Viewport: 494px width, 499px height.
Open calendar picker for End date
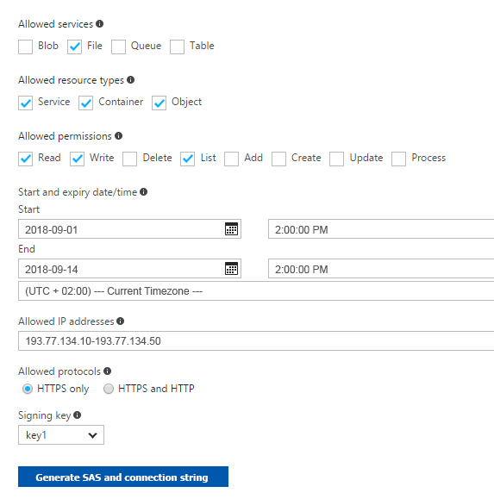click(x=231, y=269)
